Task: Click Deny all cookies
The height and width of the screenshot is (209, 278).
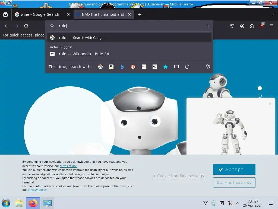Action: (234, 182)
